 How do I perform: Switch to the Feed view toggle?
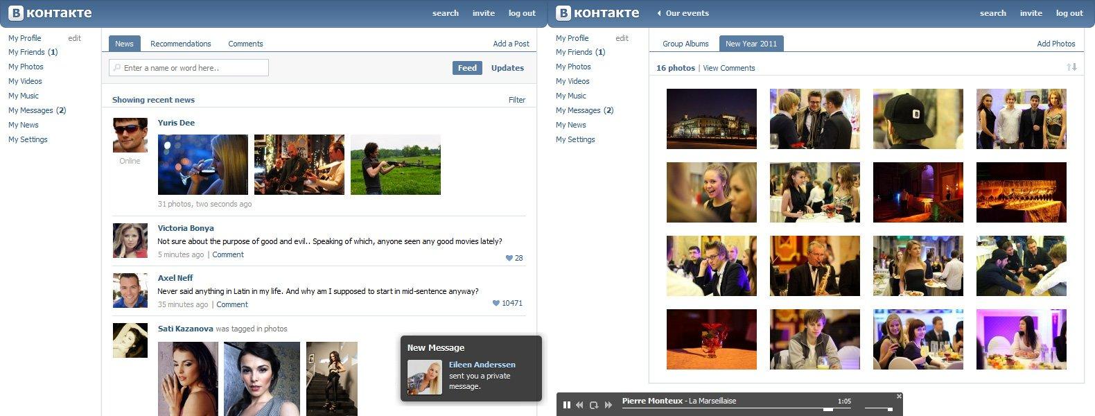point(467,68)
